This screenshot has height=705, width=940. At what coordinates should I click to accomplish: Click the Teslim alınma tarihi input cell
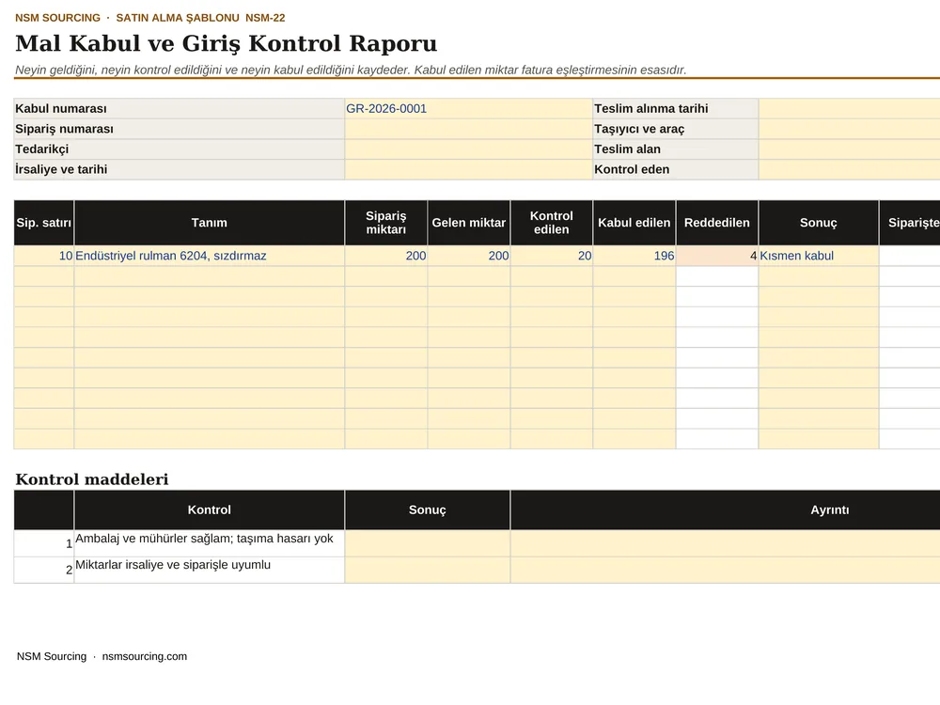[x=849, y=108]
